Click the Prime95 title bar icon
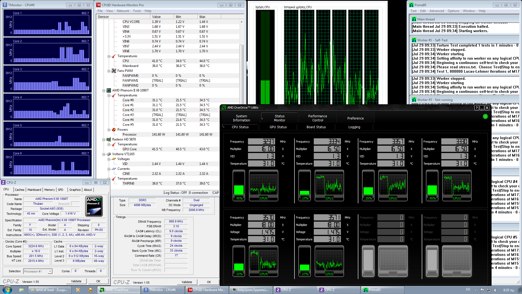 click(411, 5)
